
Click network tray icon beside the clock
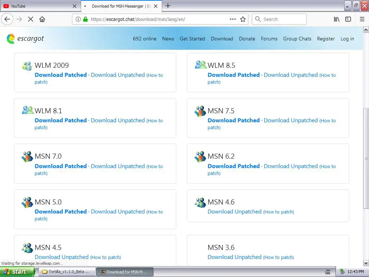coord(342,272)
